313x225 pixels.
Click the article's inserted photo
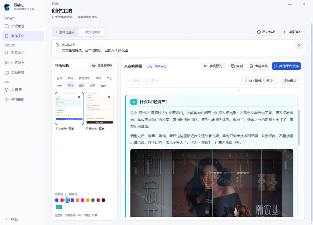coord(212,183)
